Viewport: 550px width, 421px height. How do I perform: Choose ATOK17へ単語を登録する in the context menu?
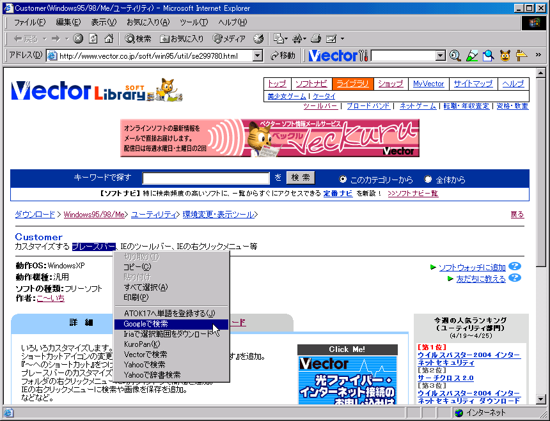(x=171, y=314)
